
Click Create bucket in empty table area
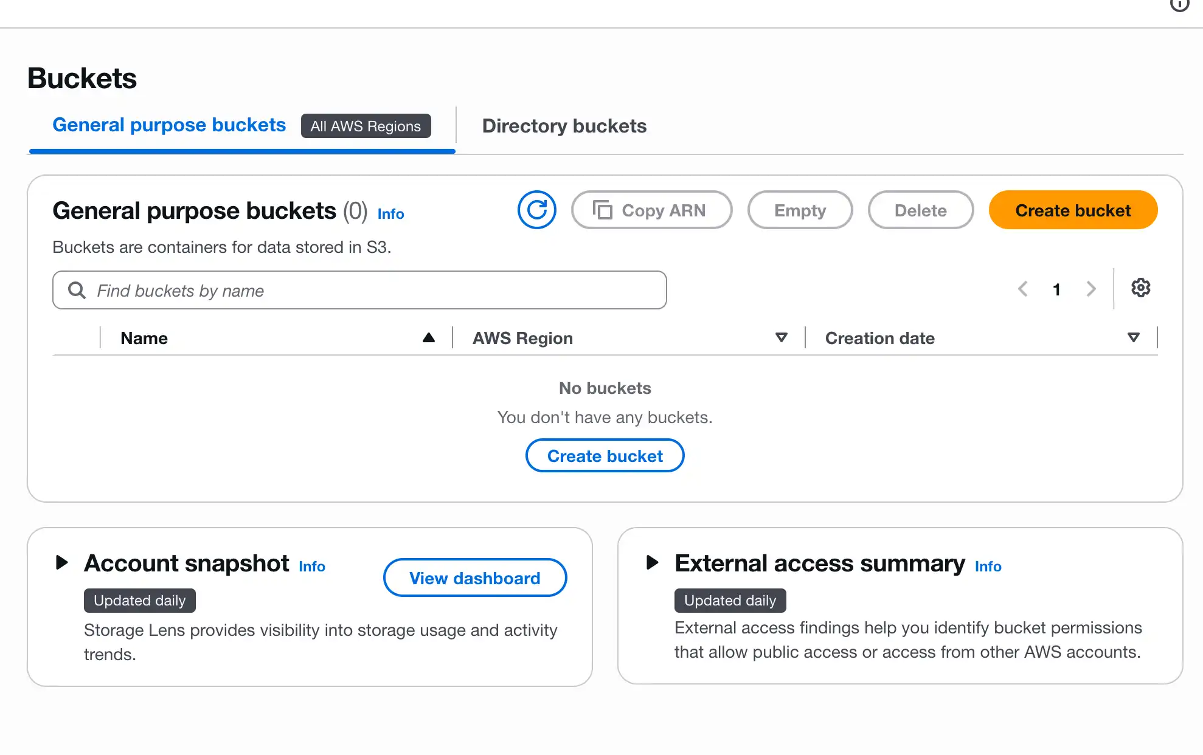click(x=605, y=456)
